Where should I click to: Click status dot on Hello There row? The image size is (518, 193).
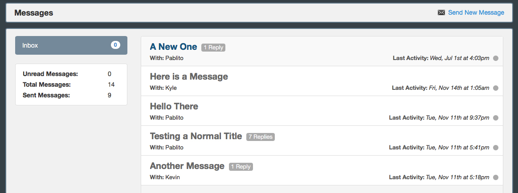[x=496, y=118]
